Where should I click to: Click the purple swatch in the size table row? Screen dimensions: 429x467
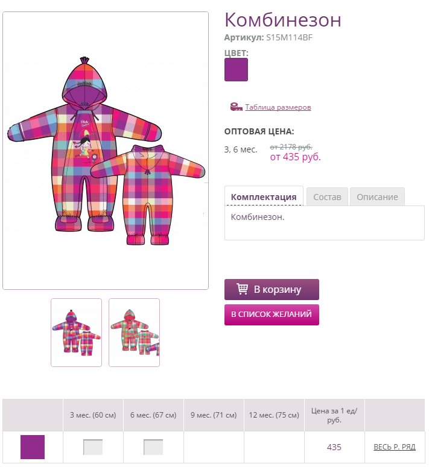point(33,447)
